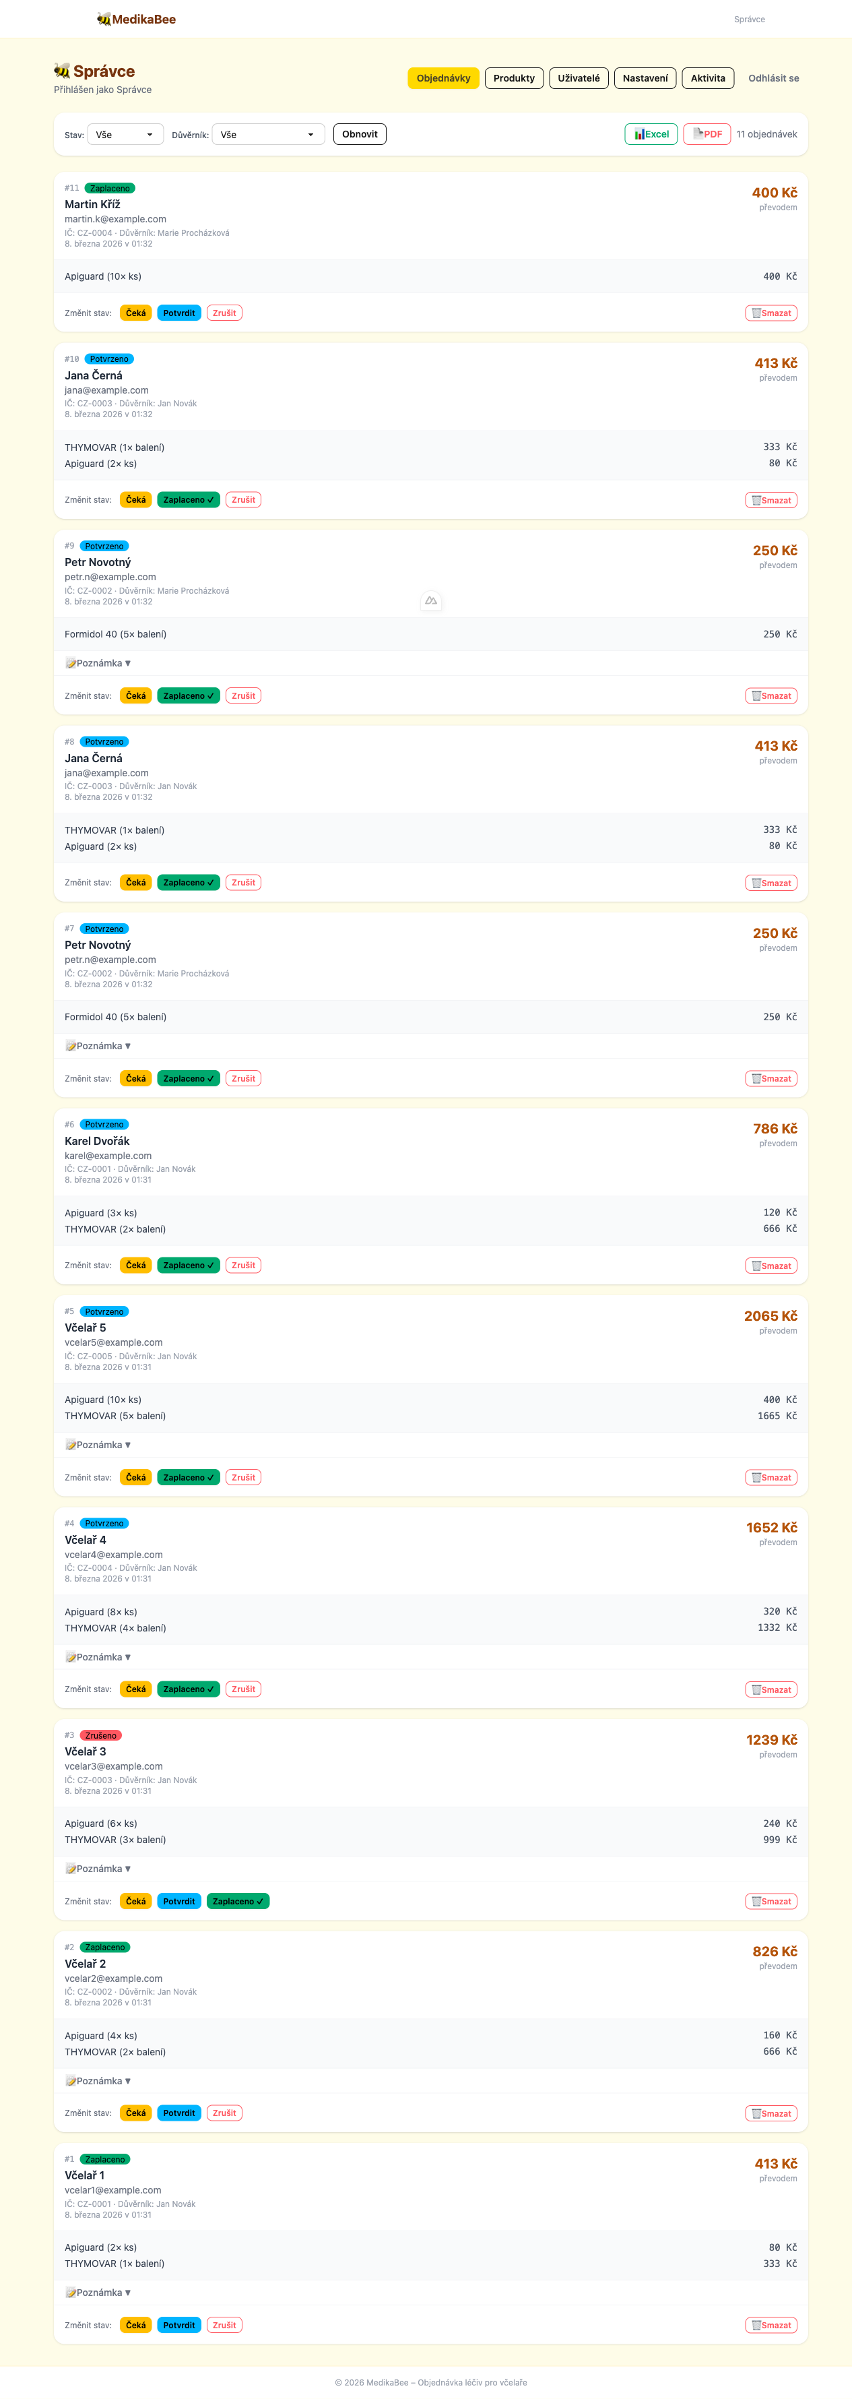
Task: Expand the Poznámka note in order #1
Action: coord(99,2293)
